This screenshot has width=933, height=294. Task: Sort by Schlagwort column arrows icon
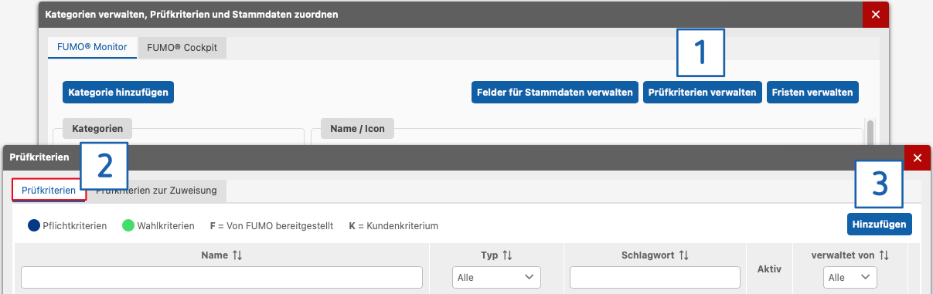point(683,255)
